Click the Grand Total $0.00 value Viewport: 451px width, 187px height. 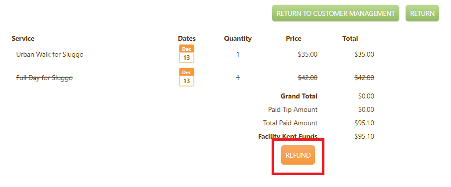(x=366, y=96)
